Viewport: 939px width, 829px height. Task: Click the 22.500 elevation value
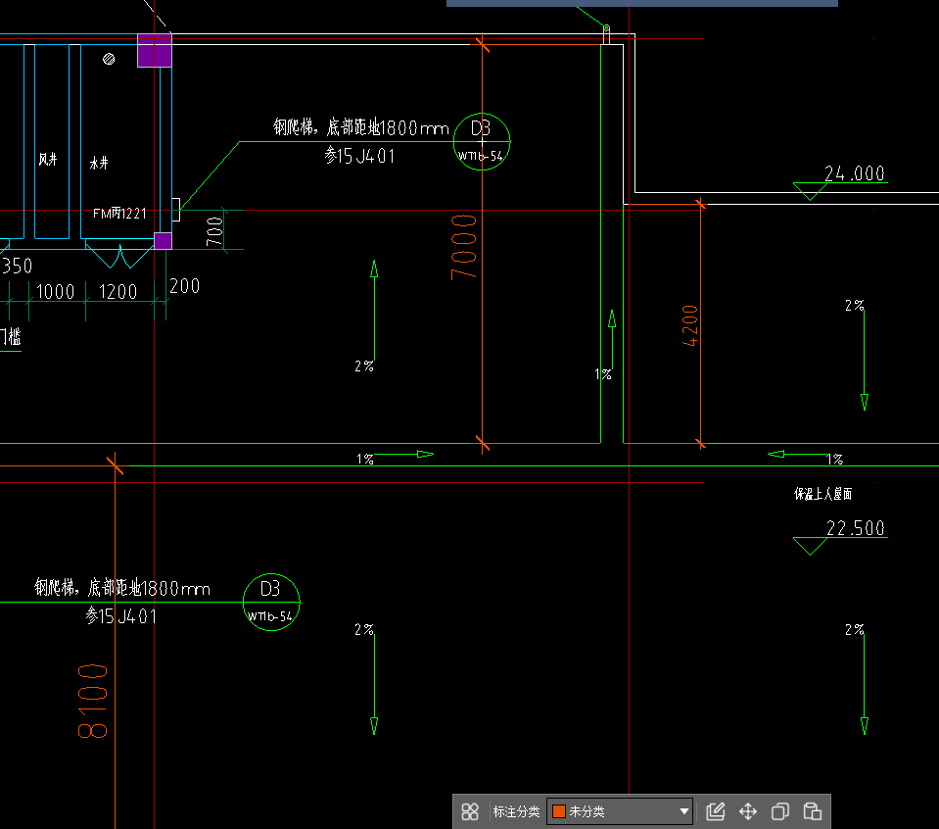pos(856,528)
